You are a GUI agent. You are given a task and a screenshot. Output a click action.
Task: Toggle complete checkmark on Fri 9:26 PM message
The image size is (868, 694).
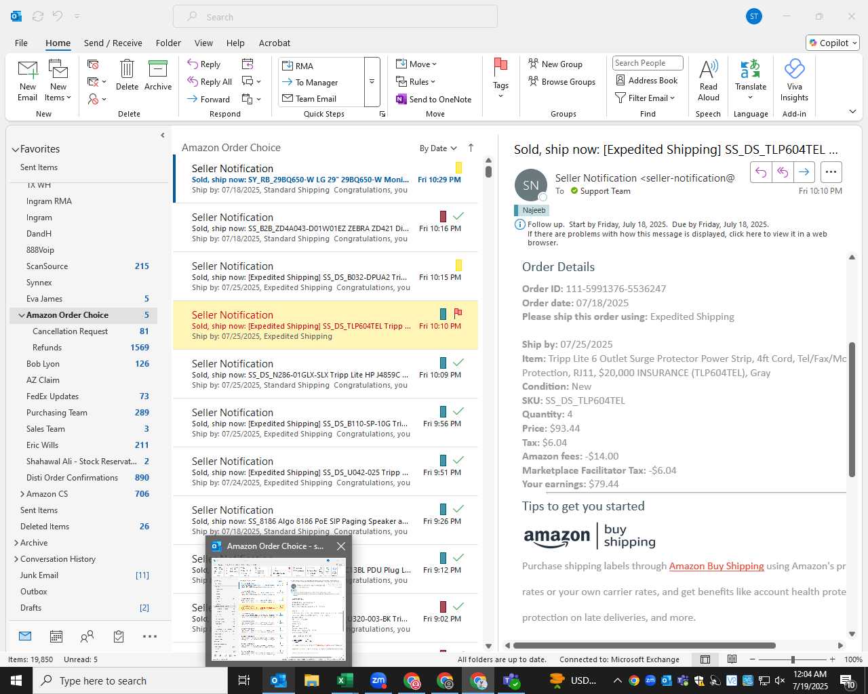click(458, 509)
